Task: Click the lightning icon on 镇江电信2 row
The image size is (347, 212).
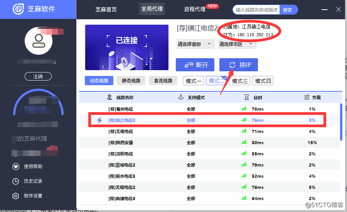Action: point(99,120)
